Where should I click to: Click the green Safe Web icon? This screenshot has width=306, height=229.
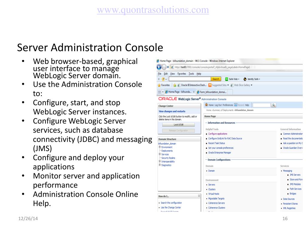pyautogui.click(x=227, y=79)
